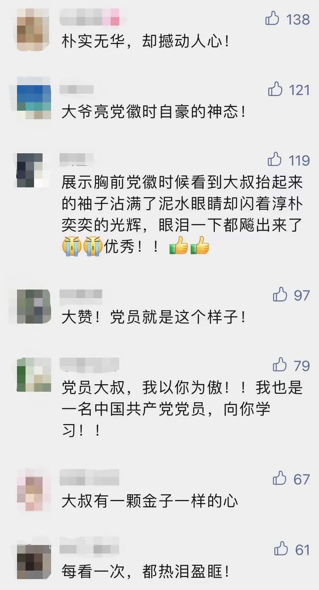Tap the thumbs-up icon next to 67

[280, 478]
